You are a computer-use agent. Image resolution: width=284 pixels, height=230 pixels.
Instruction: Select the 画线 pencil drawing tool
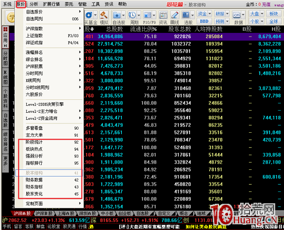tap(175, 15)
